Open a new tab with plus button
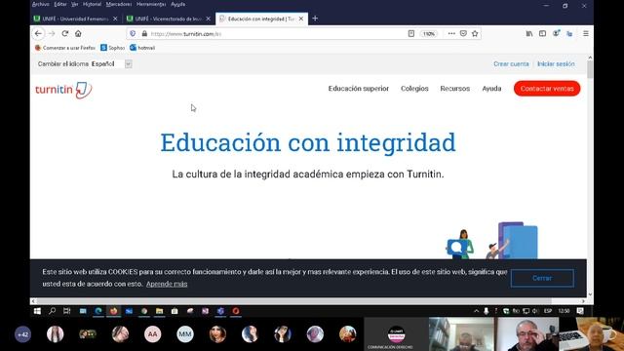This screenshot has height=351, width=624. (315, 19)
